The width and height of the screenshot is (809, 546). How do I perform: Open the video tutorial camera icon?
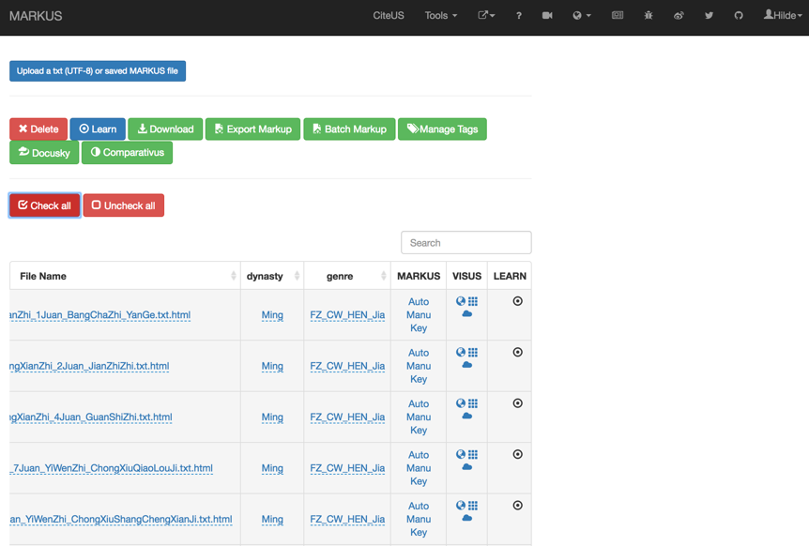pos(547,15)
